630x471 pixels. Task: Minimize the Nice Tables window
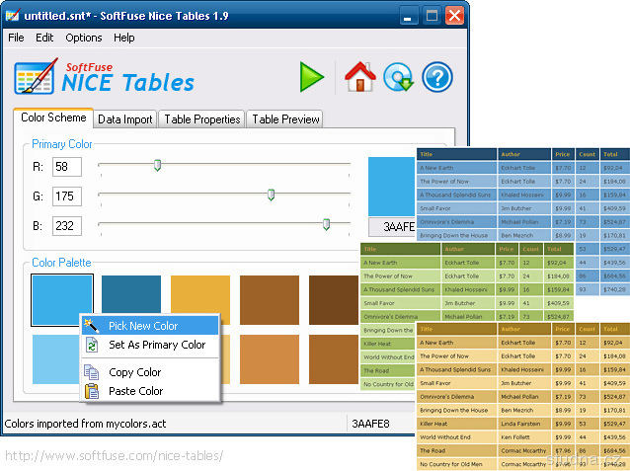[x=408, y=16]
